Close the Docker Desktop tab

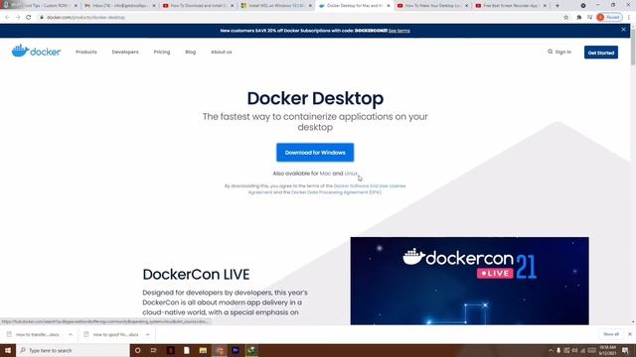click(389, 6)
